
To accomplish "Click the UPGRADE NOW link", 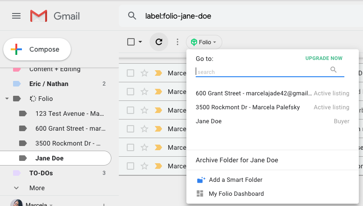I will pyautogui.click(x=324, y=58).
